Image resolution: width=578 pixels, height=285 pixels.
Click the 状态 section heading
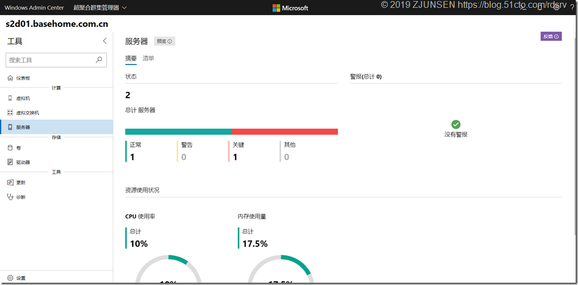click(131, 76)
